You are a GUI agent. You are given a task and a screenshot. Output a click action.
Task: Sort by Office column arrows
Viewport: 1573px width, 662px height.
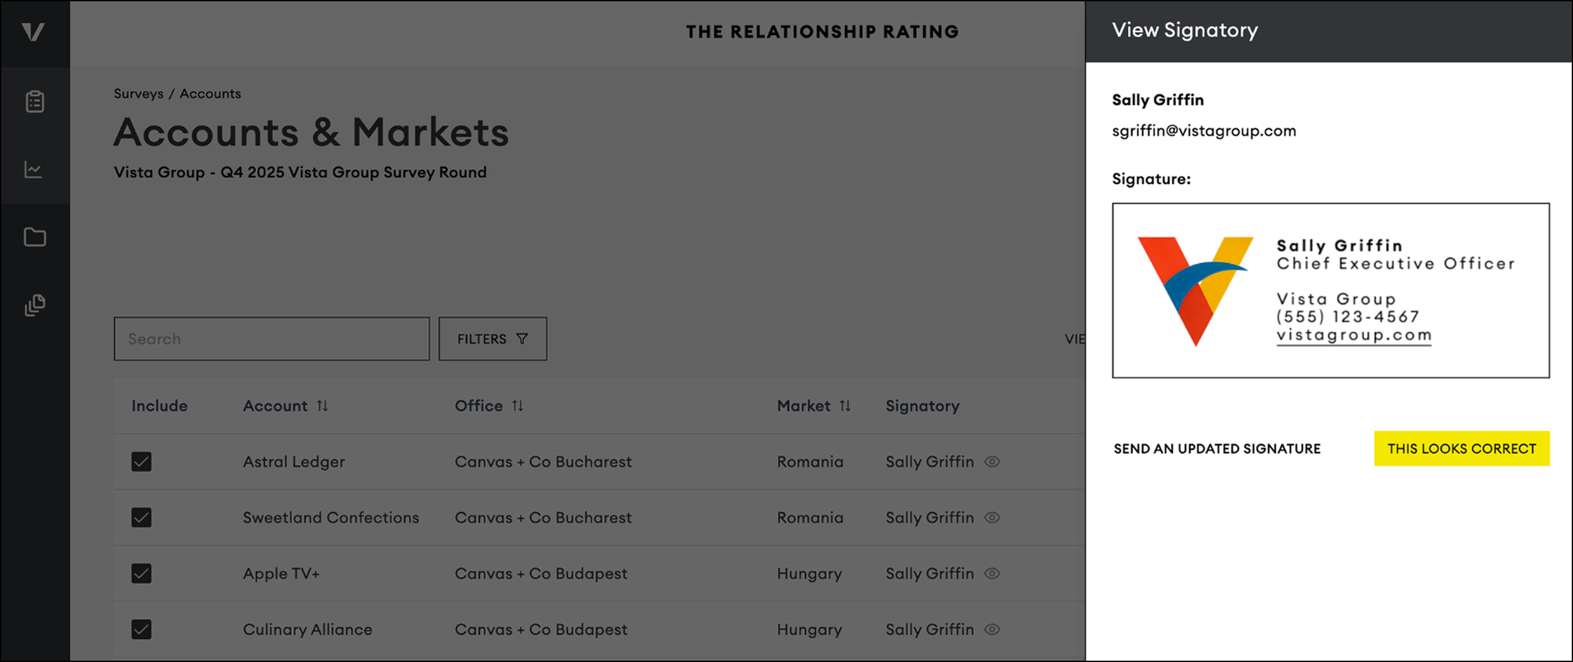(x=517, y=406)
